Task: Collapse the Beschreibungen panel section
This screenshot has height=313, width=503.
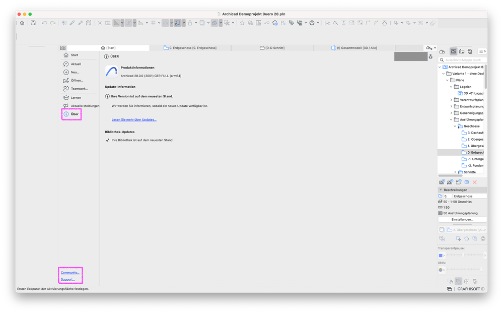Action: [x=441, y=190]
